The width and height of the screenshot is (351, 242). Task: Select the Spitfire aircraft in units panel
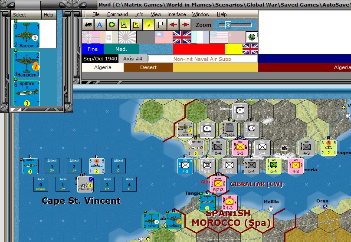coord(26,93)
